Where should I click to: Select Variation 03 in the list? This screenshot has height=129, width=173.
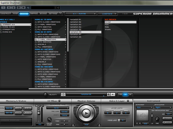tap(75, 25)
